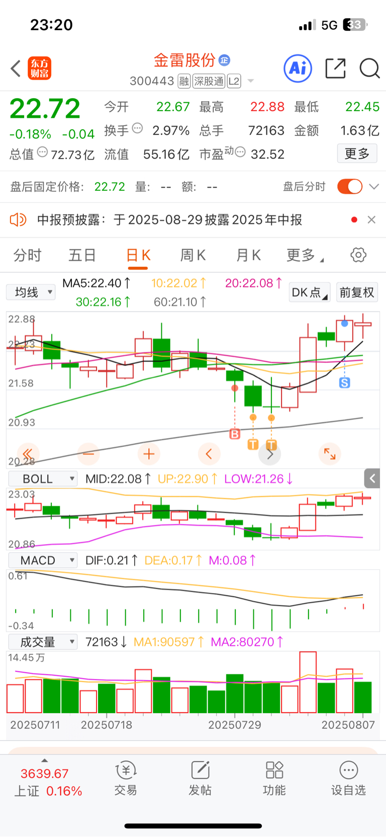Open the Ai assistant icon

[298, 68]
